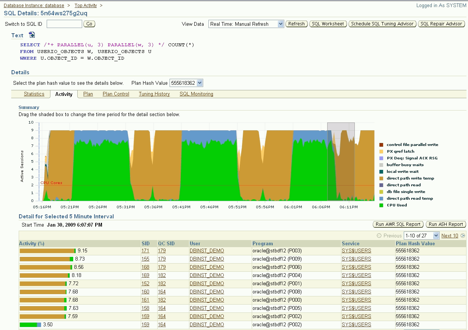Open the SQL Worksheet
The height and width of the screenshot is (330, 468).
point(328,24)
